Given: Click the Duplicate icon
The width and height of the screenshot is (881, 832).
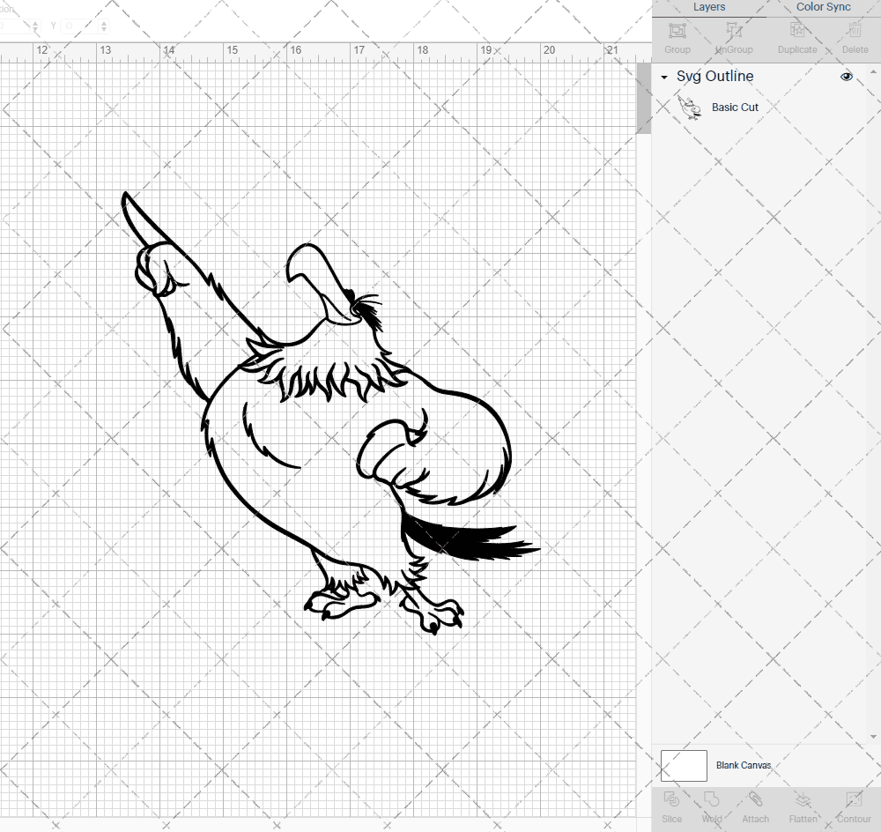Looking at the screenshot, I should click(797, 37).
